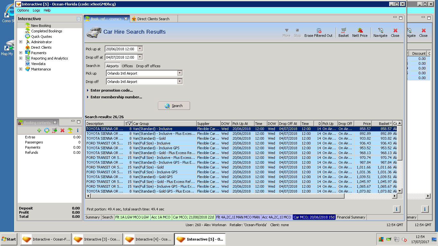Image resolution: width=438 pixels, height=246 pixels.
Task: Select Drop off offices search option
Action: (148, 66)
